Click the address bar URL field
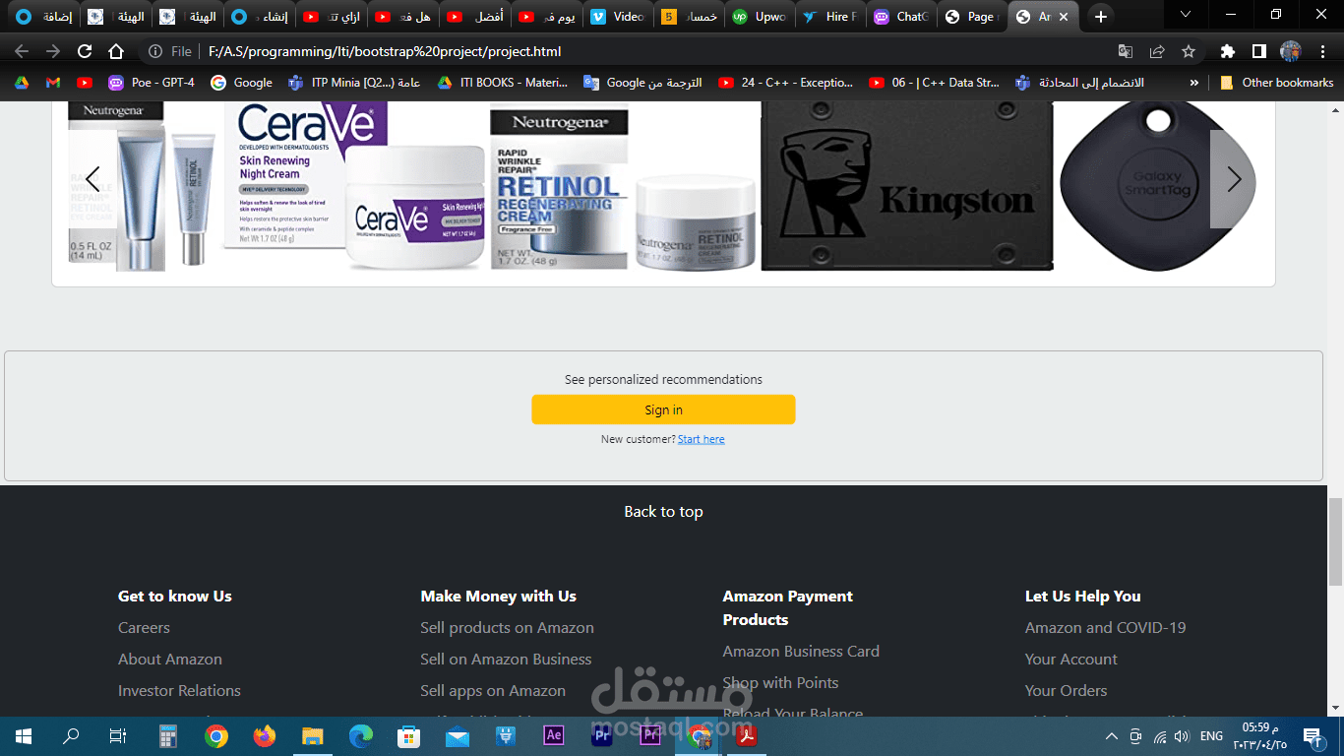The image size is (1344, 756). (x=630, y=51)
